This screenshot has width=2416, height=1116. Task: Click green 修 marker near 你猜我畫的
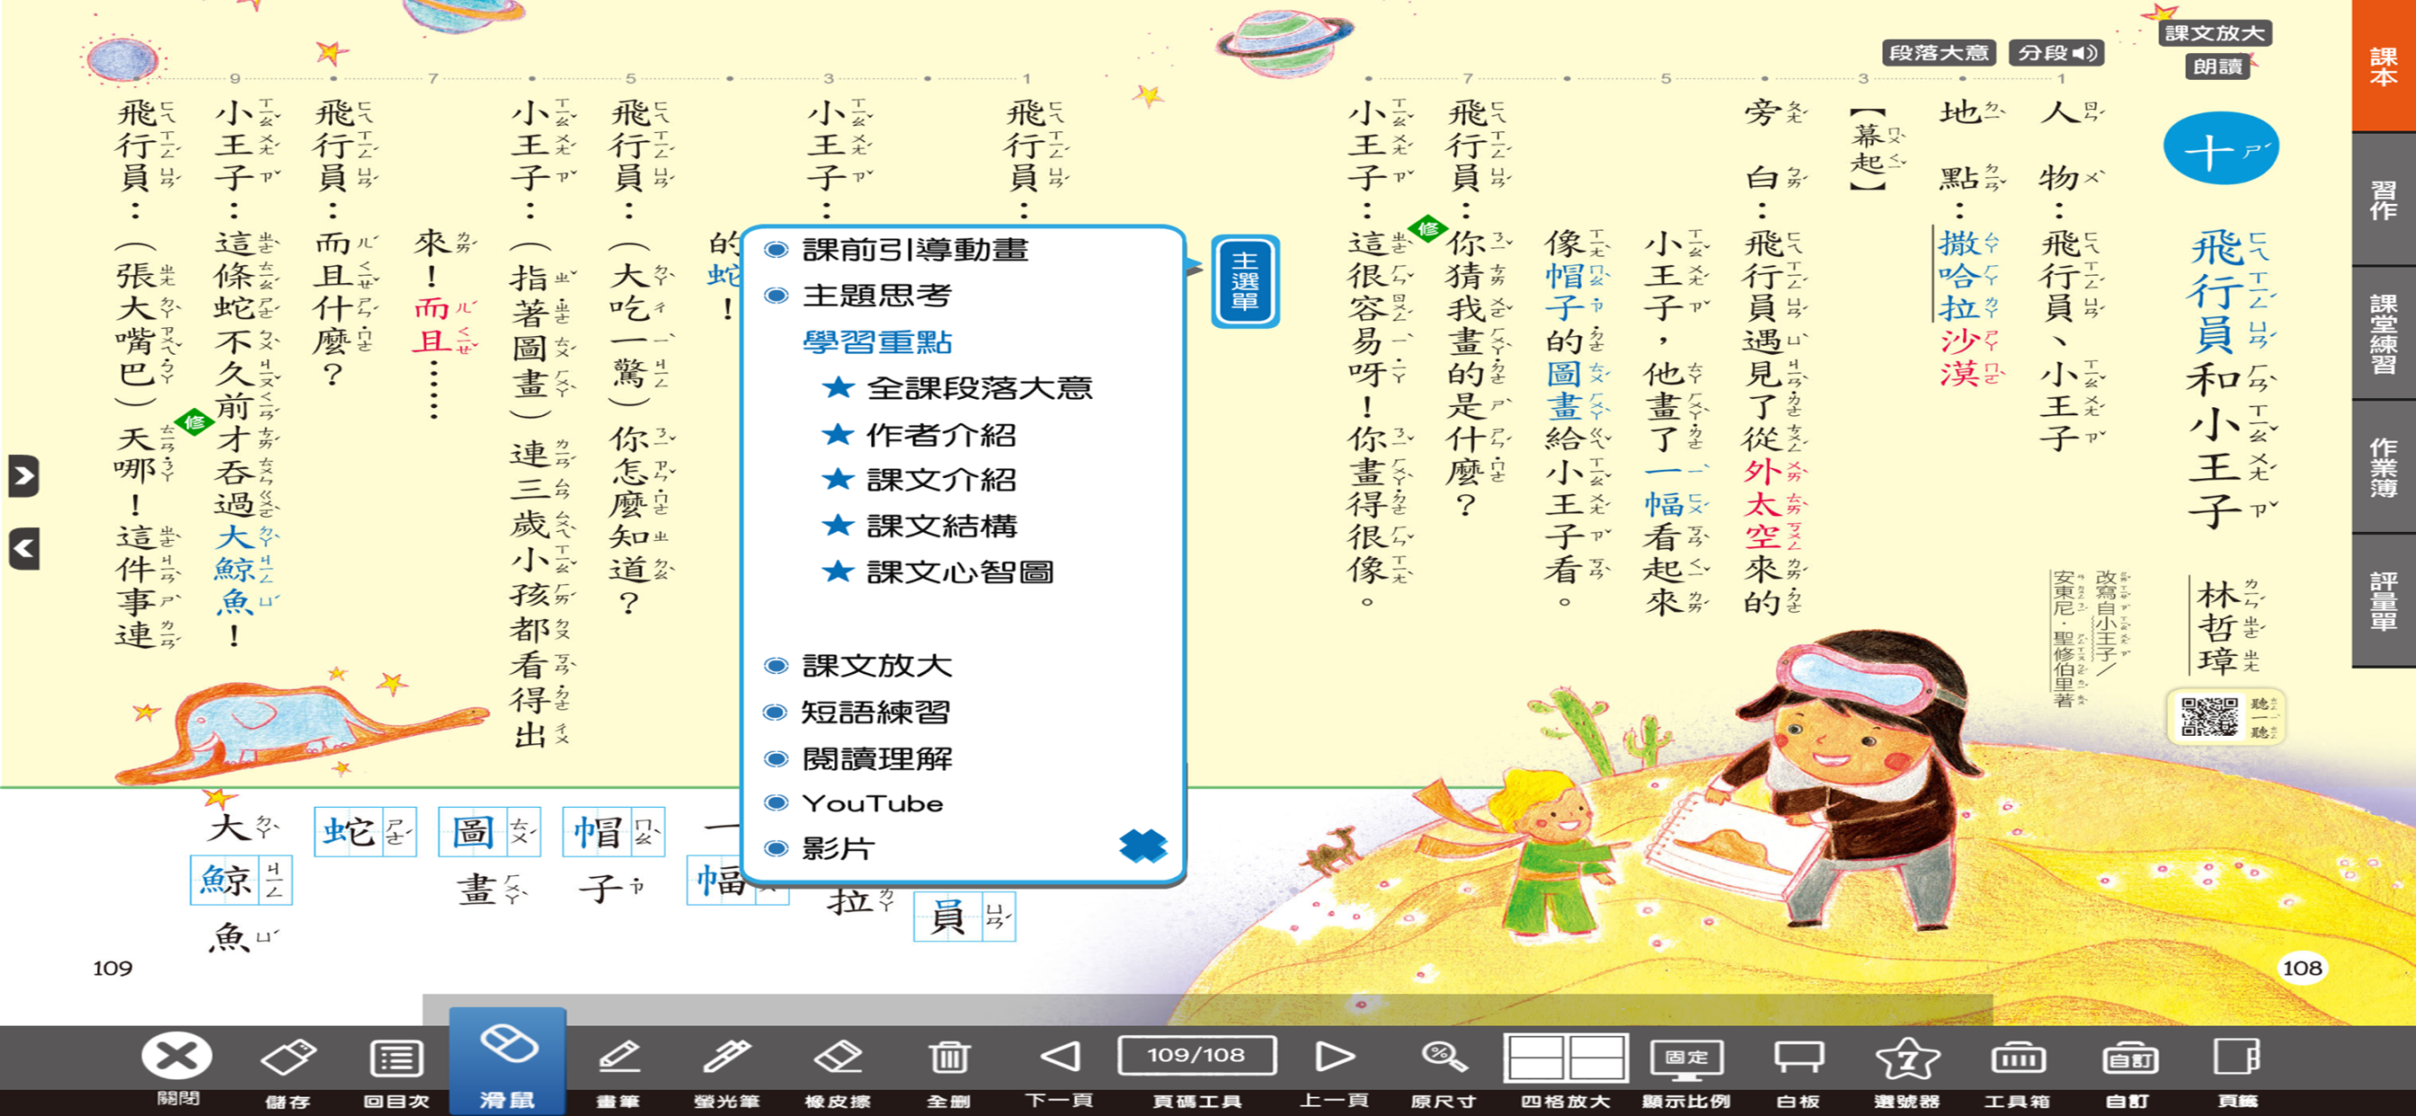(x=1427, y=229)
